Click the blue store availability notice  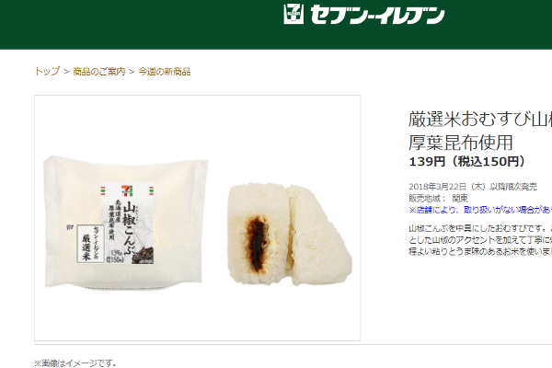point(480,210)
